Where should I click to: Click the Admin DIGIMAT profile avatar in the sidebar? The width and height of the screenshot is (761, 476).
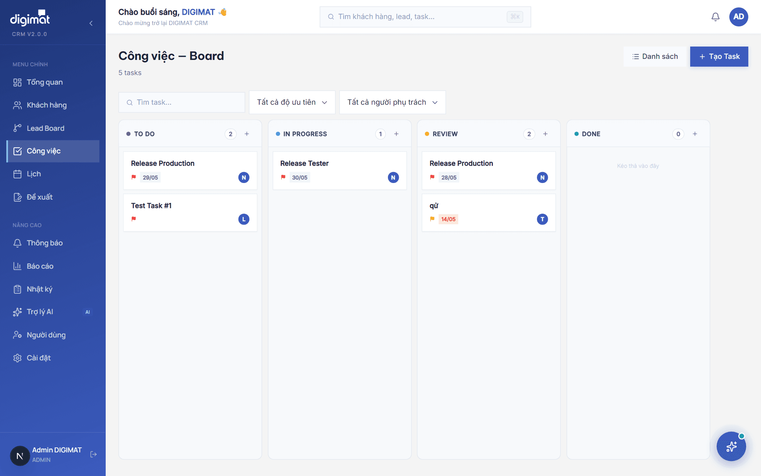pyautogui.click(x=20, y=456)
